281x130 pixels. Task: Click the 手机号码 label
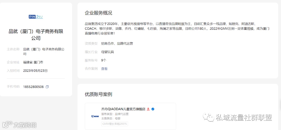pos(13,87)
